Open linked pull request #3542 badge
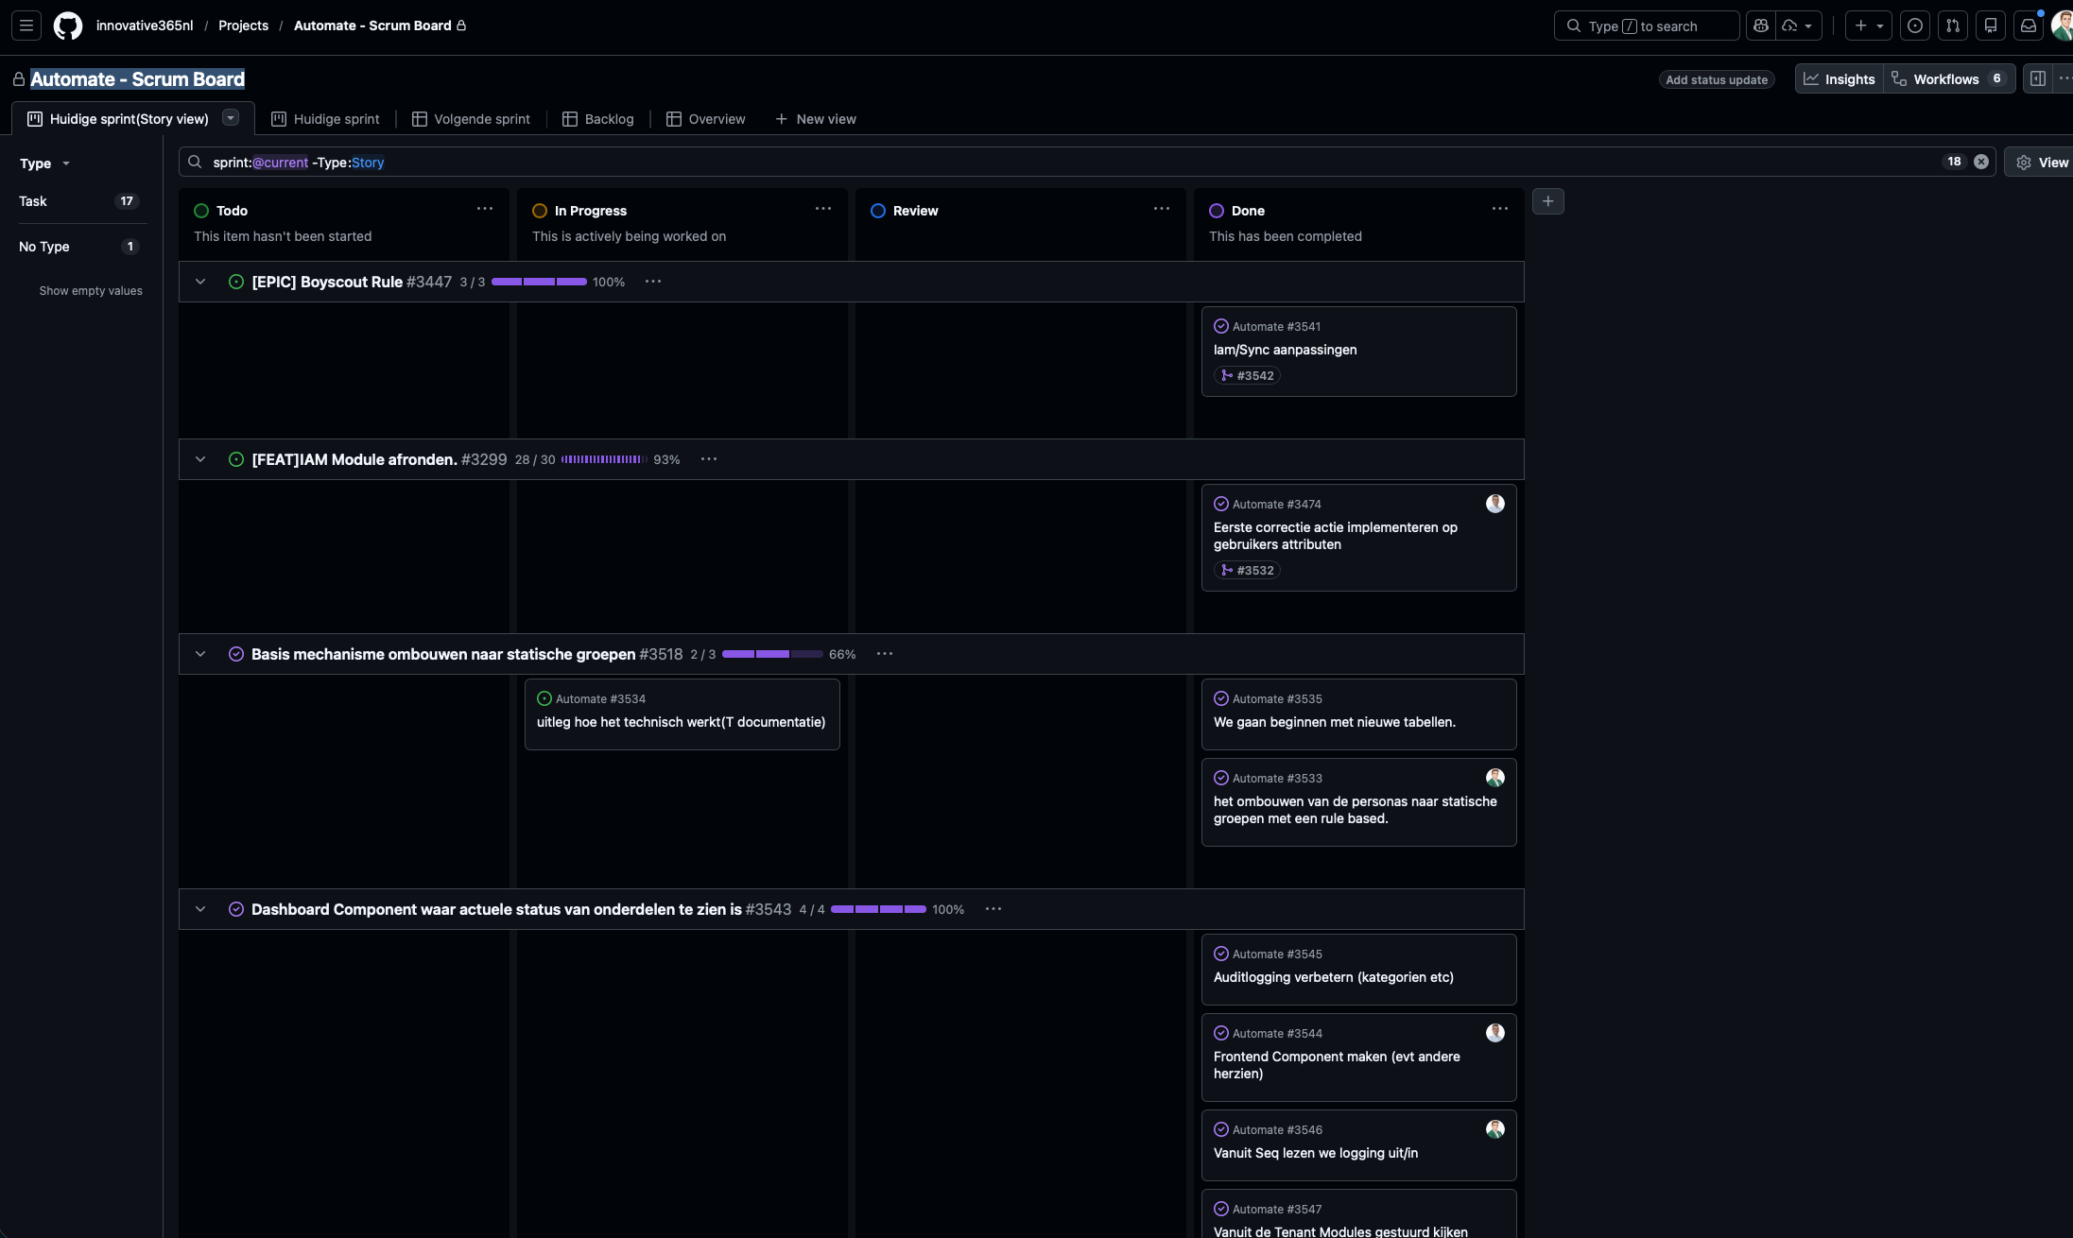The image size is (2073, 1238). tap(1247, 375)
